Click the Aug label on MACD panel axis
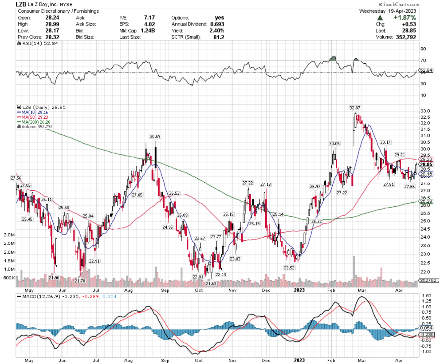442x364 pixels. tap(128, 361)
